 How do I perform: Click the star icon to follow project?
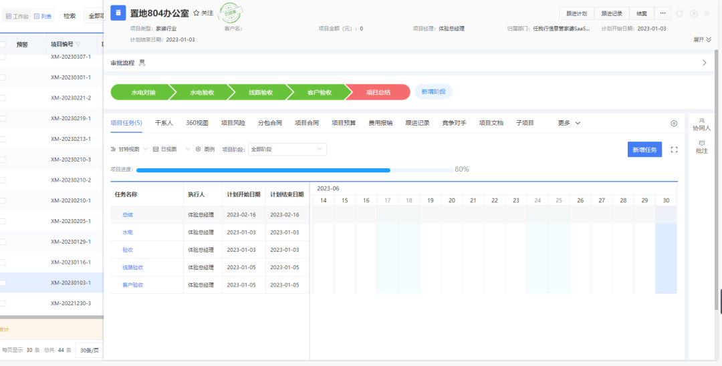coord(196,13)
